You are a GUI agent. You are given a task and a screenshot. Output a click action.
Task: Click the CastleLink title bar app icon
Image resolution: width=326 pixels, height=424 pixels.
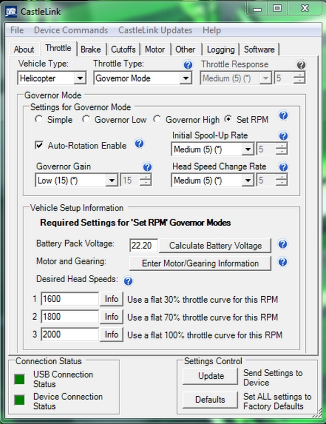[11, 11]
